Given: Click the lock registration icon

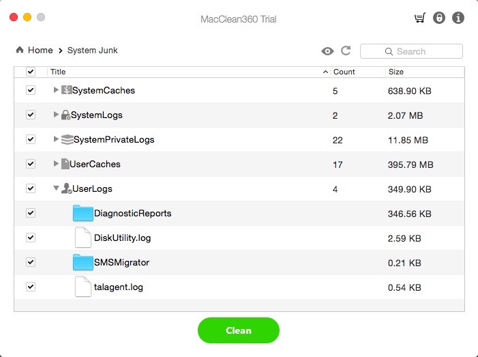Looking at the screenshot, I should coord(439,18).
